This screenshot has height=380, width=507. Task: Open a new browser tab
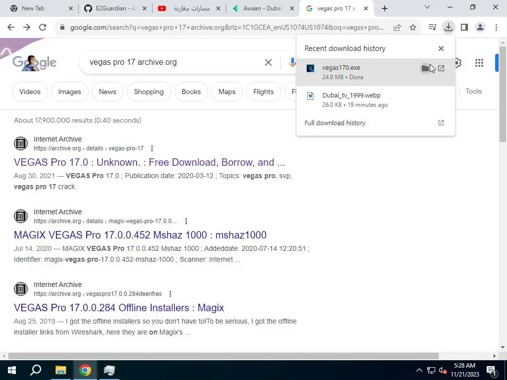[384, 8]
